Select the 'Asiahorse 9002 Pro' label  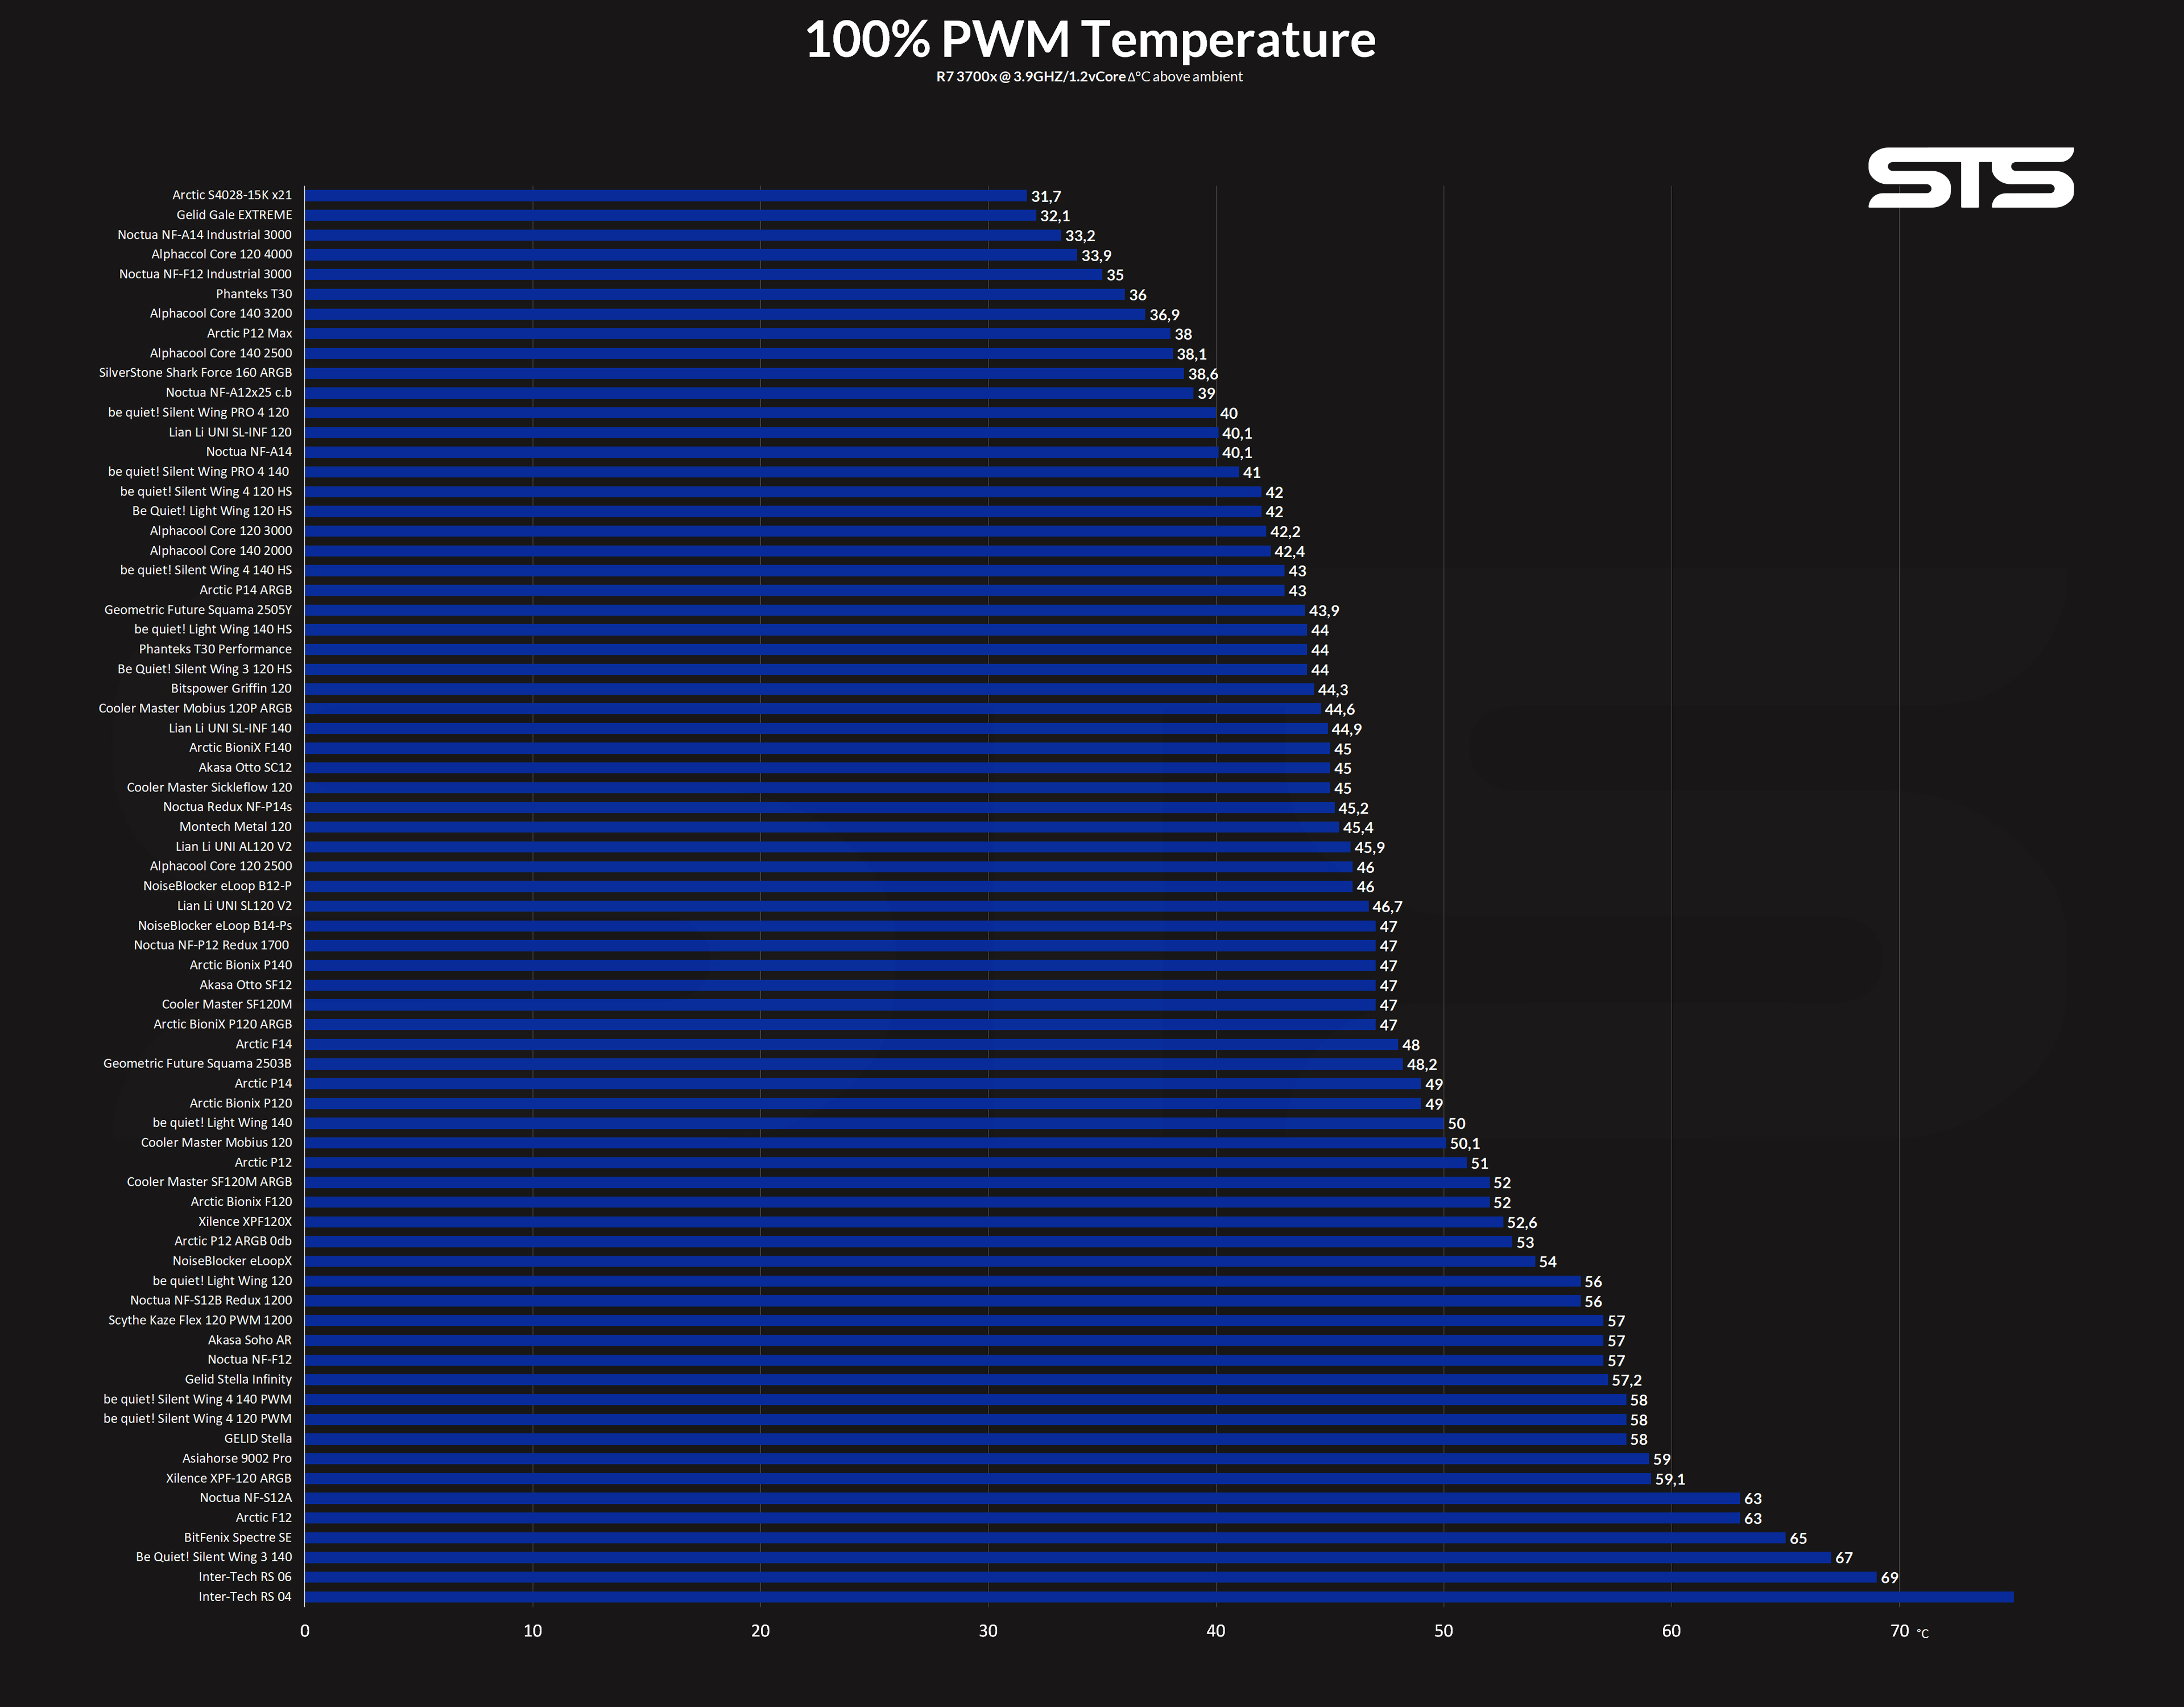coord(237,1459)
